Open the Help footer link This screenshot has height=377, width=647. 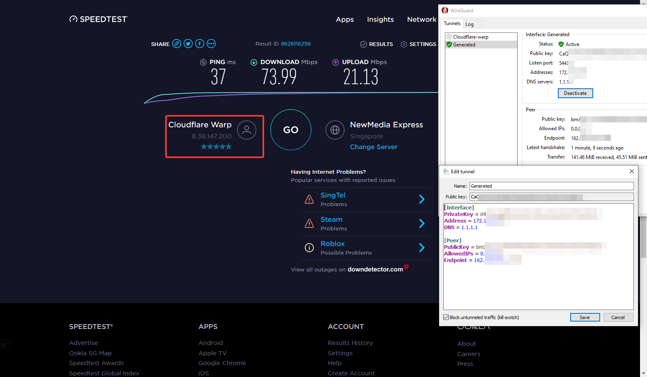(335, 363)
